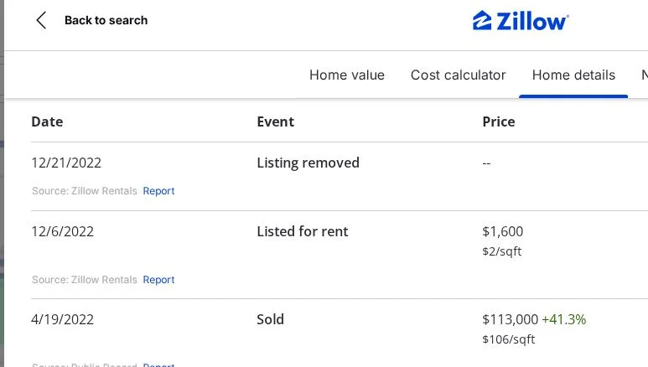
Task: Report the 12/21/2022 Listing removed entry
Action: point(158,191)
